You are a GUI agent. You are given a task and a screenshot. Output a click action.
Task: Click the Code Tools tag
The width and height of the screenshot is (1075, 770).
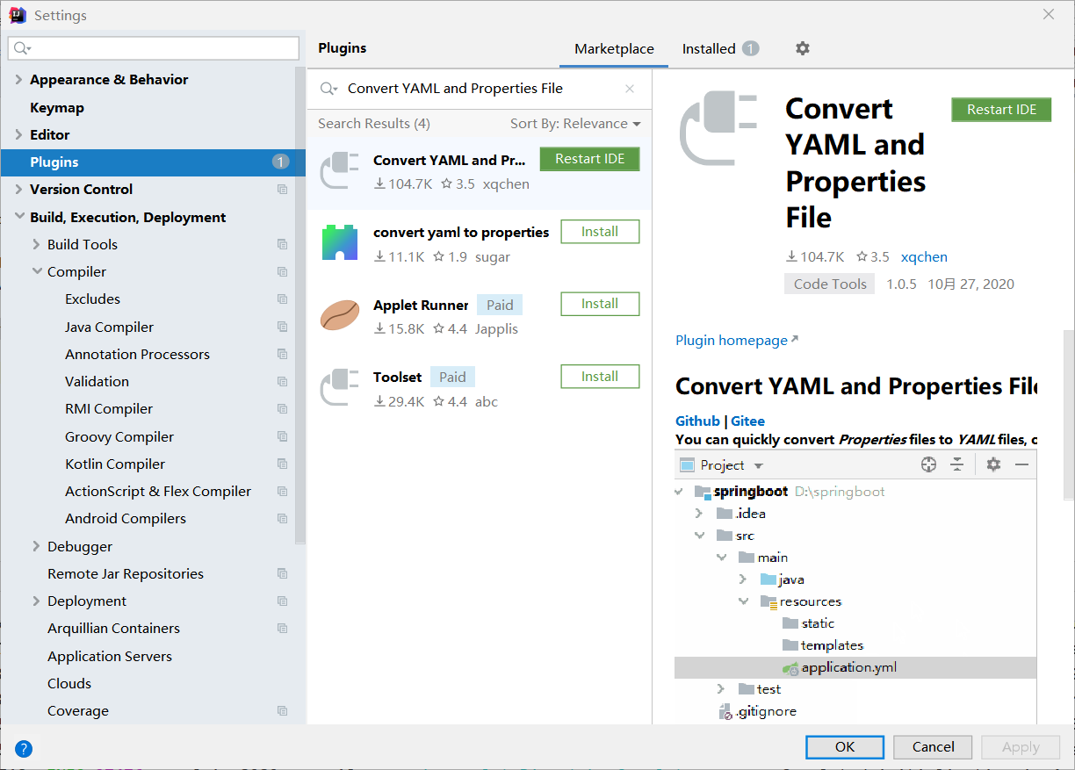click(830, 284)
